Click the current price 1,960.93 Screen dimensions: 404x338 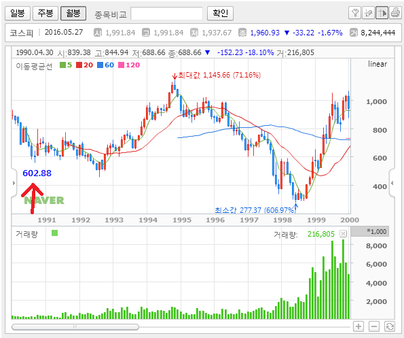coord(265,33)
